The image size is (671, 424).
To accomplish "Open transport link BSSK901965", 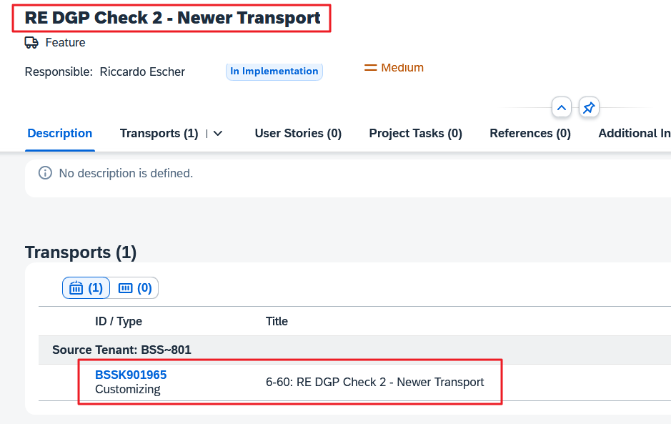I will pyautogui.click(x=131, y=375).
